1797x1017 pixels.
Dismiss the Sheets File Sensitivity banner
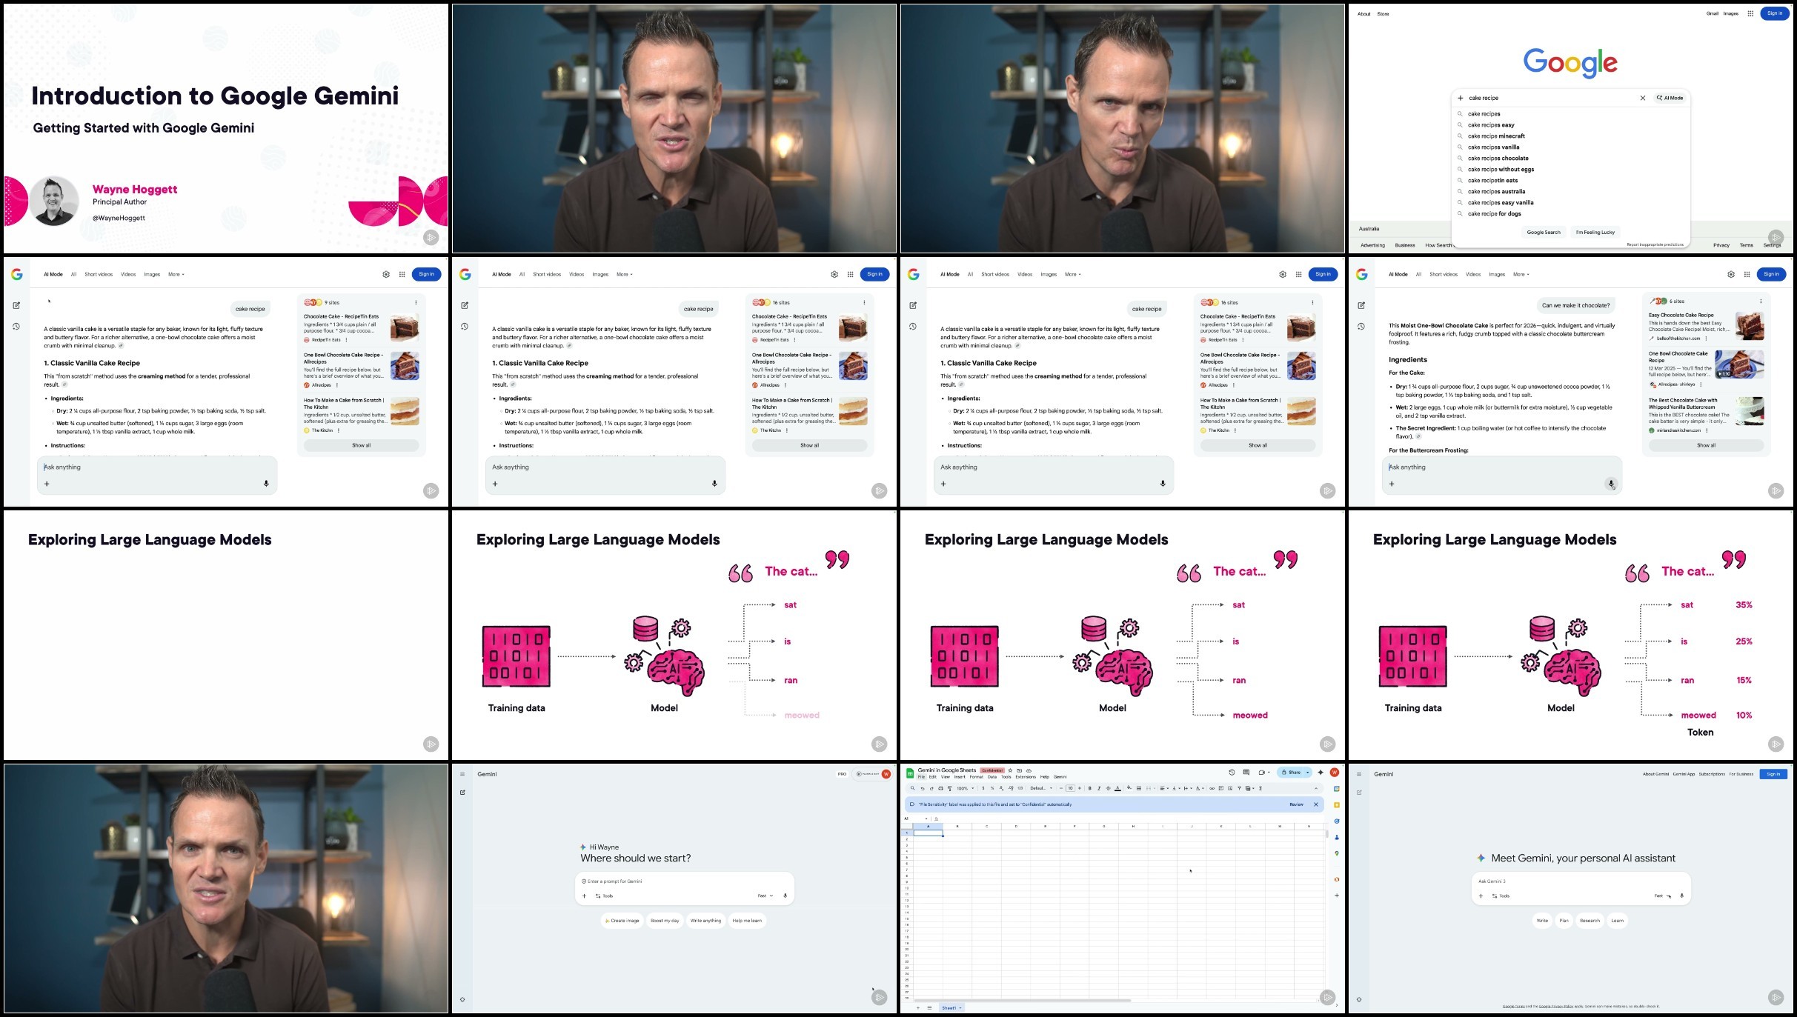1316,804
